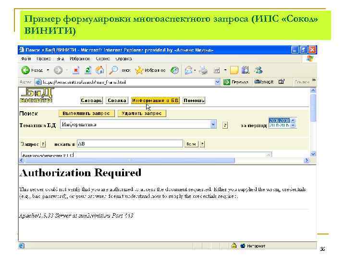The height and width of the screenshot is (260, 346).
Task: Click the page icon in the address bar
Action: click(38, 82)
